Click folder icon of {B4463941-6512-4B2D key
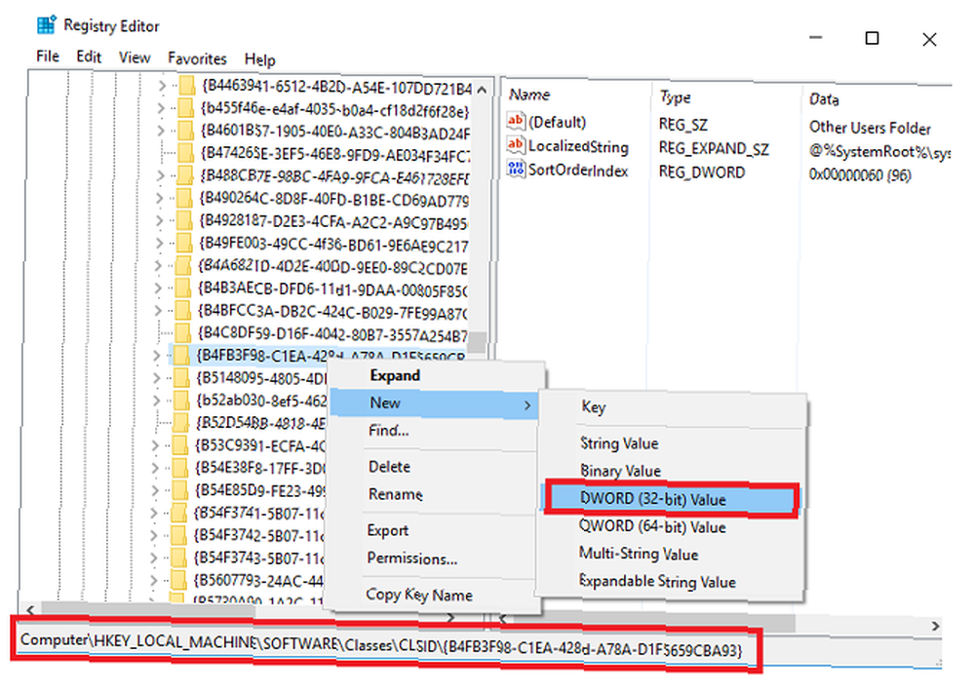The height and width of the screenshot is (692, 975). (187, 87)
